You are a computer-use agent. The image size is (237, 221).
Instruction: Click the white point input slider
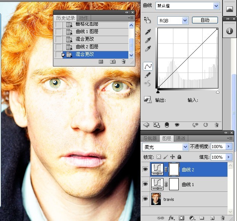tap(218, 92)
